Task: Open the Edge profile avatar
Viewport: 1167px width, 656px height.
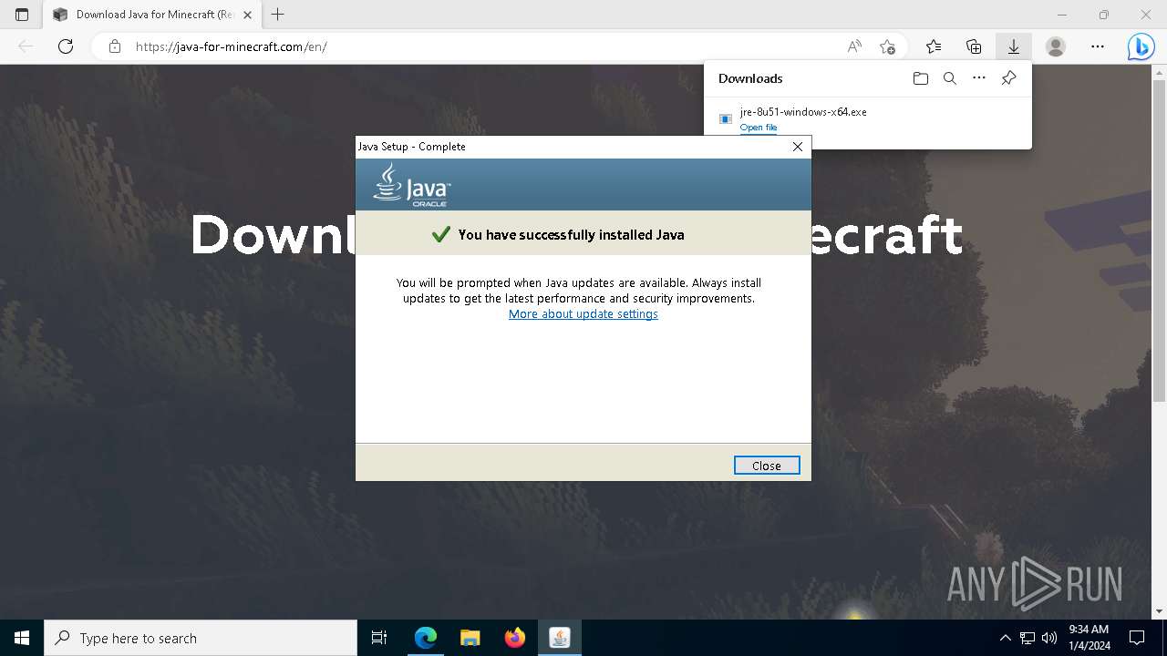Action: (1056, 46)
